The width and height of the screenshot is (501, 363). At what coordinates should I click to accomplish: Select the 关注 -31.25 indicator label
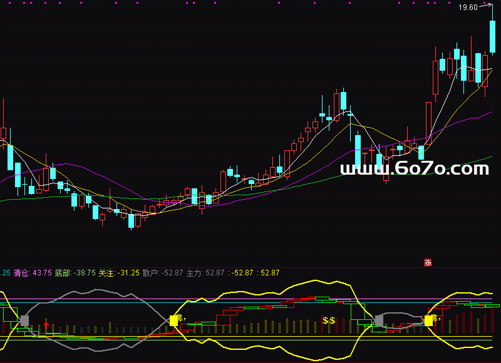click(119, 273)
